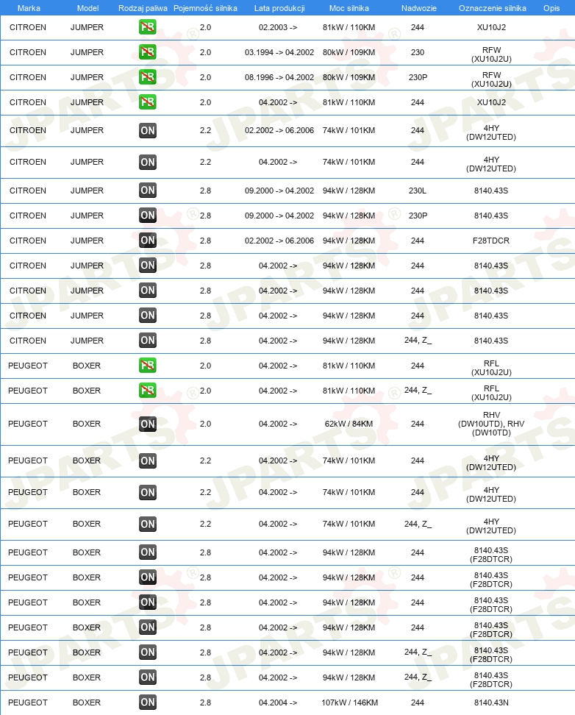Click the Opis column header
This screenshot has width=575, height=715.
pos(551,8)
